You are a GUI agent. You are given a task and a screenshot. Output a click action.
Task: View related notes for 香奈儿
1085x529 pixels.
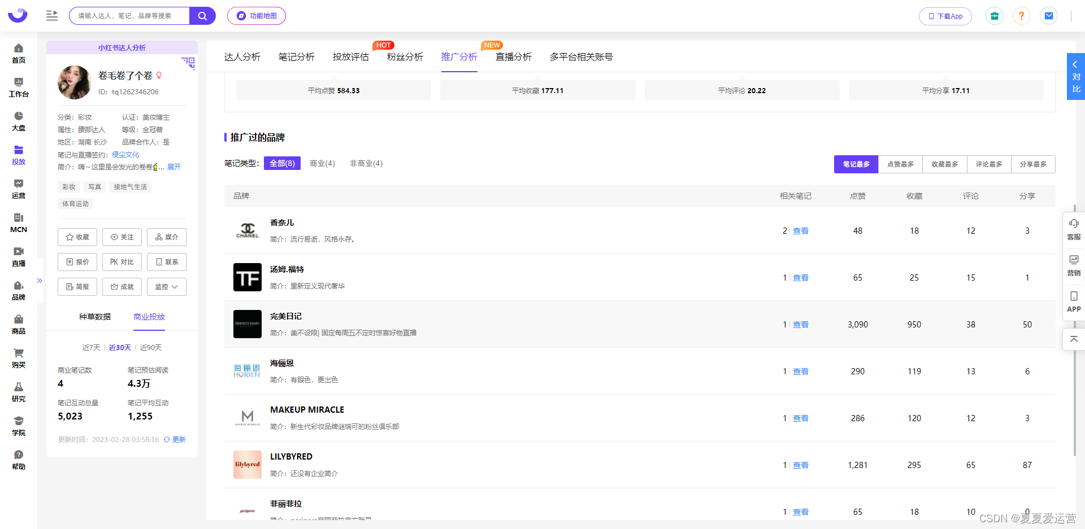(801, 231)
